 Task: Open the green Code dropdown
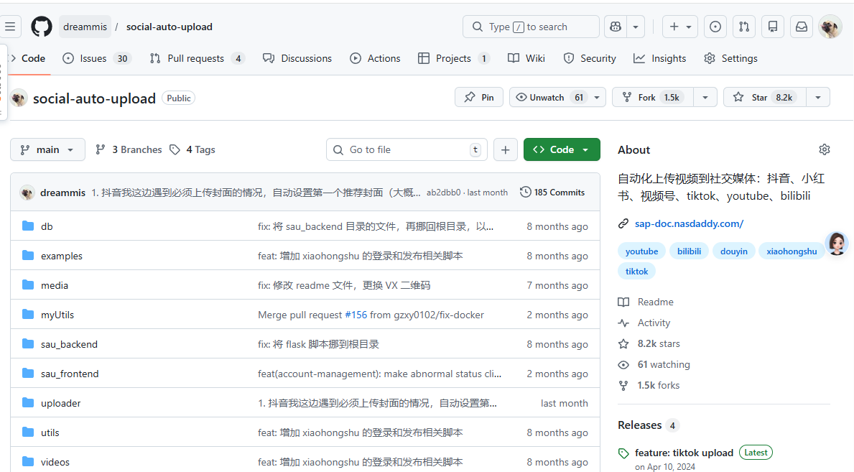pyautogui.click(x=561, y=149)
